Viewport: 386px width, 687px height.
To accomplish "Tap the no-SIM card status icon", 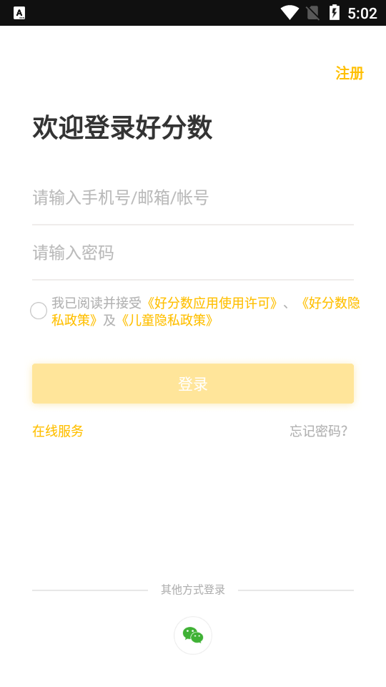I will (x=312, y=13).
